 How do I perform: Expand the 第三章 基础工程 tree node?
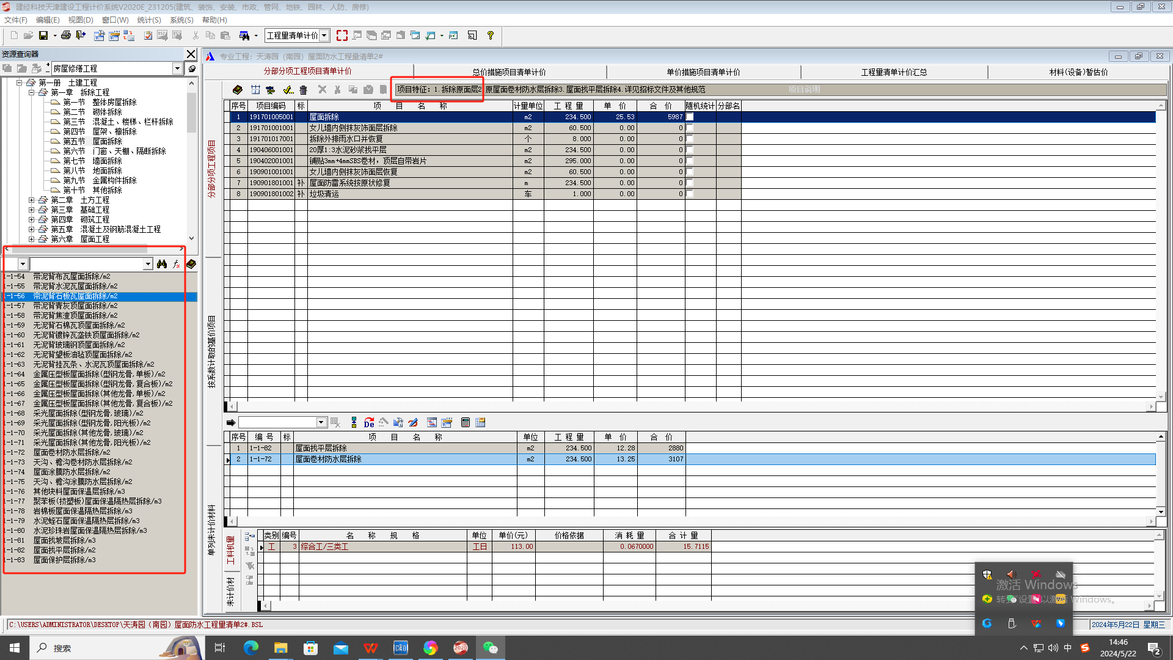[x=32, y=210]
